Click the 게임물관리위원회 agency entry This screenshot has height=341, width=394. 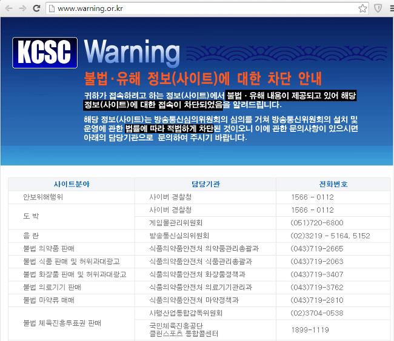176,223
